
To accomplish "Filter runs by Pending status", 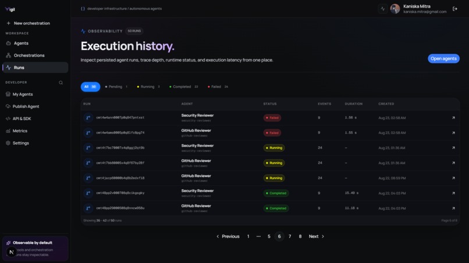I will click(x=116, y=87).
